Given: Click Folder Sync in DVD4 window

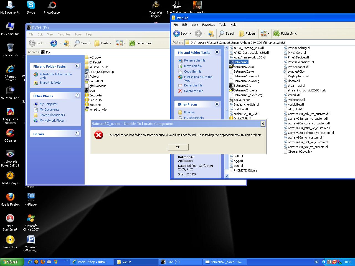Looking at the screenshot, I should (x=141, y=43).
